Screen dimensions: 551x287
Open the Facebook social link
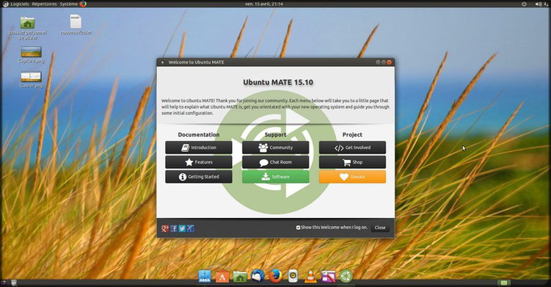[174, 228]
